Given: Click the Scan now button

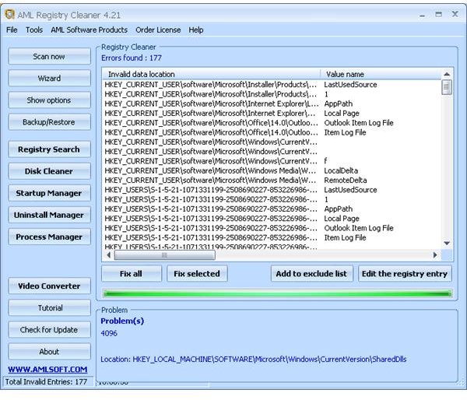Looking at the screenshot, I should (49, 57).
